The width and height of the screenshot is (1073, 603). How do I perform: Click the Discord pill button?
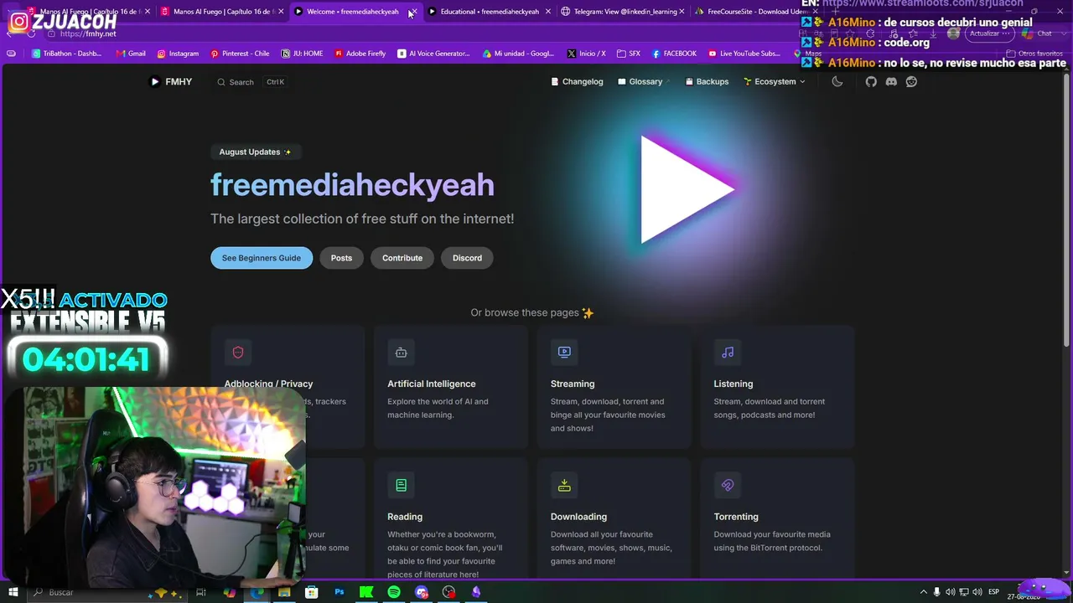pos(467,258)
